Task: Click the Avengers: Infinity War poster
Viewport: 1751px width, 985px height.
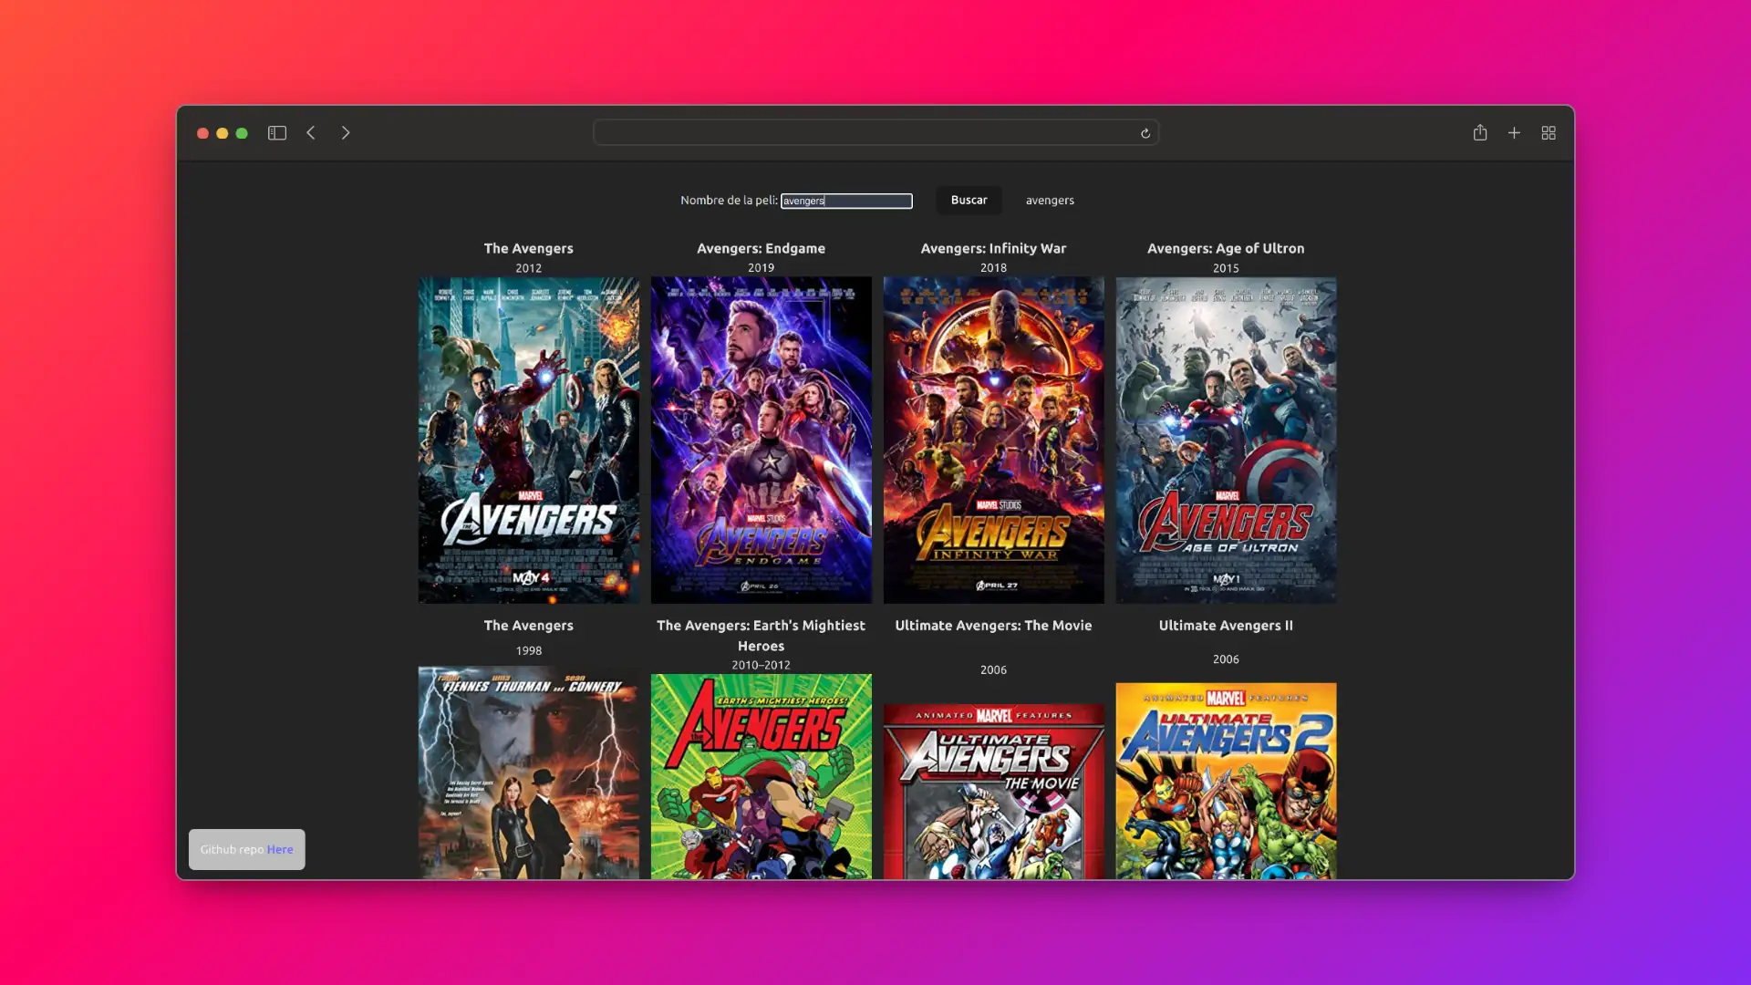Action: pyautogui.click(x=994, y=440)
